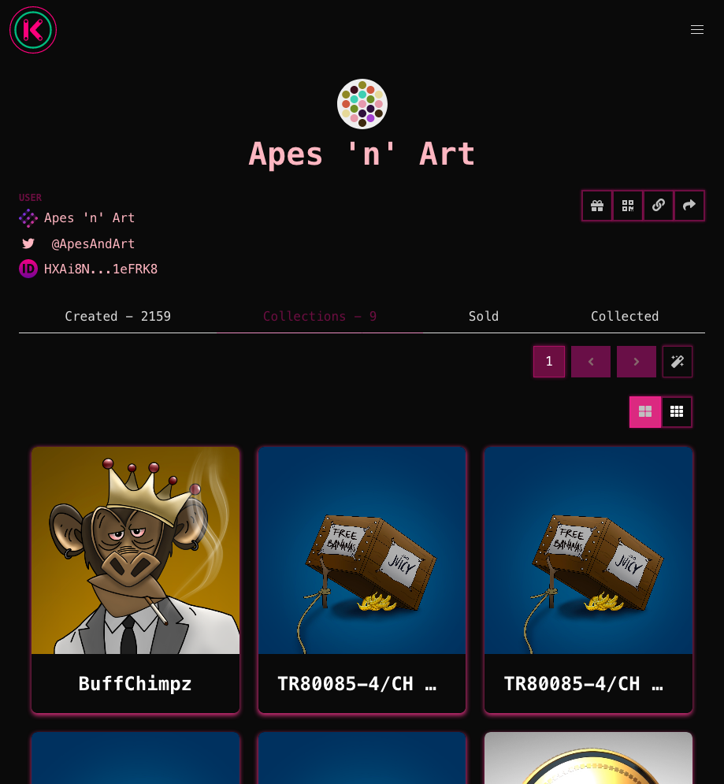
Task: Click the ID identity badge icon
Action: coord(28,269)
